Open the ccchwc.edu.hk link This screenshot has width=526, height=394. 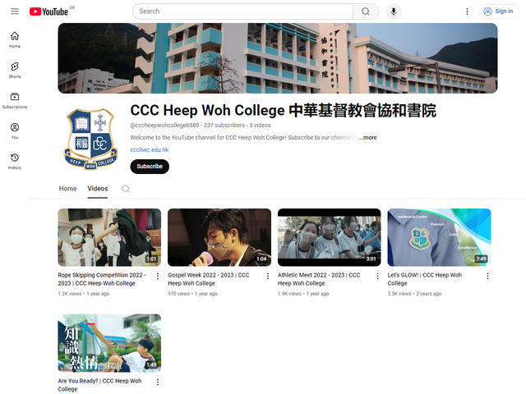150,150
